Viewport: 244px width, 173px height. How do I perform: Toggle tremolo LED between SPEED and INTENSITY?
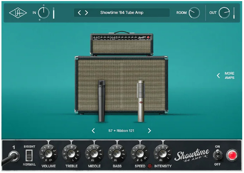pyautogui.click(x=150, y=166)
